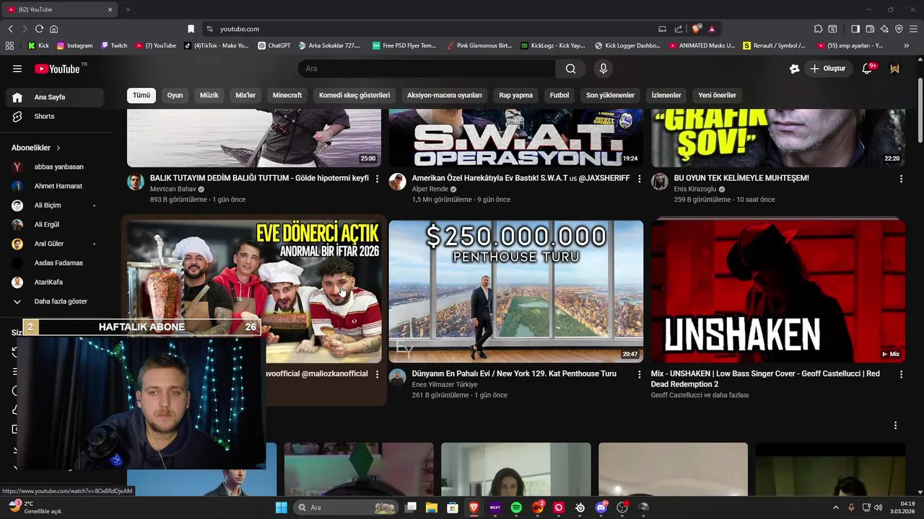Open the Enes Yilmazer Türkiye channel link
This screenshot has height=519, width=924.
(x=445, y=384)
